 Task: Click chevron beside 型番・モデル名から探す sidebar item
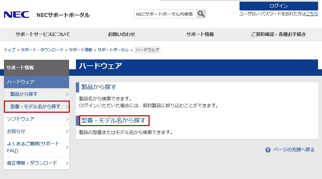click(x=67, y=106)
